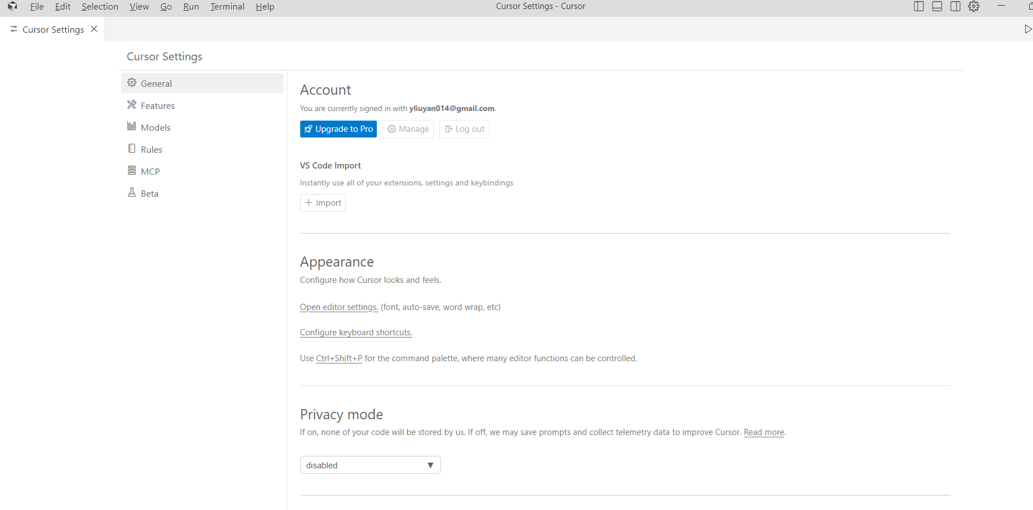Click the signed-in email yliuyan014@gmail.com
This screenshot has width=1033, height=510.
[x=452, y=108]
